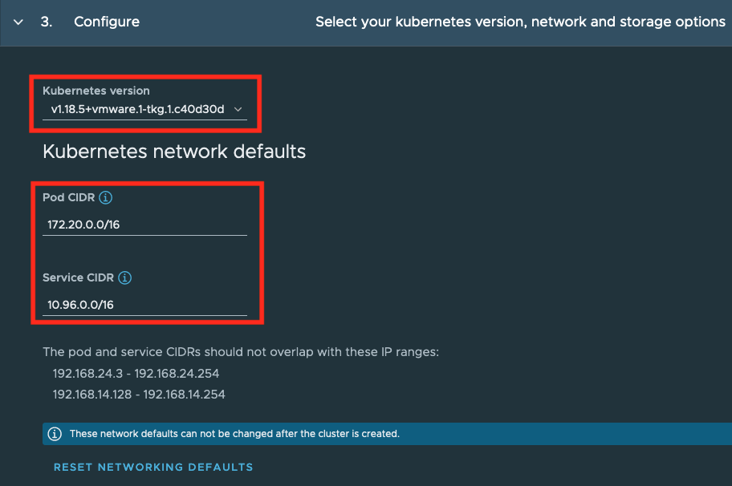Click the info icon in the blue banner
This screenshot has height=486, width=732.
pos(55,434)
